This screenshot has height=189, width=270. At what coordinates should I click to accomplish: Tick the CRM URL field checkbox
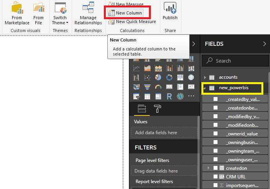pyautogui.click(x=216, y=176)
